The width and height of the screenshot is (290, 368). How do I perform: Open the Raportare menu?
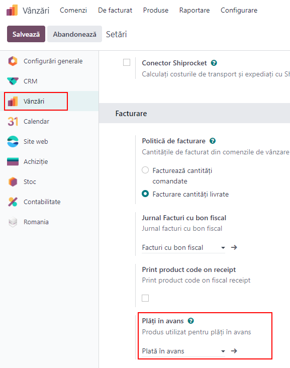point(195,11)
